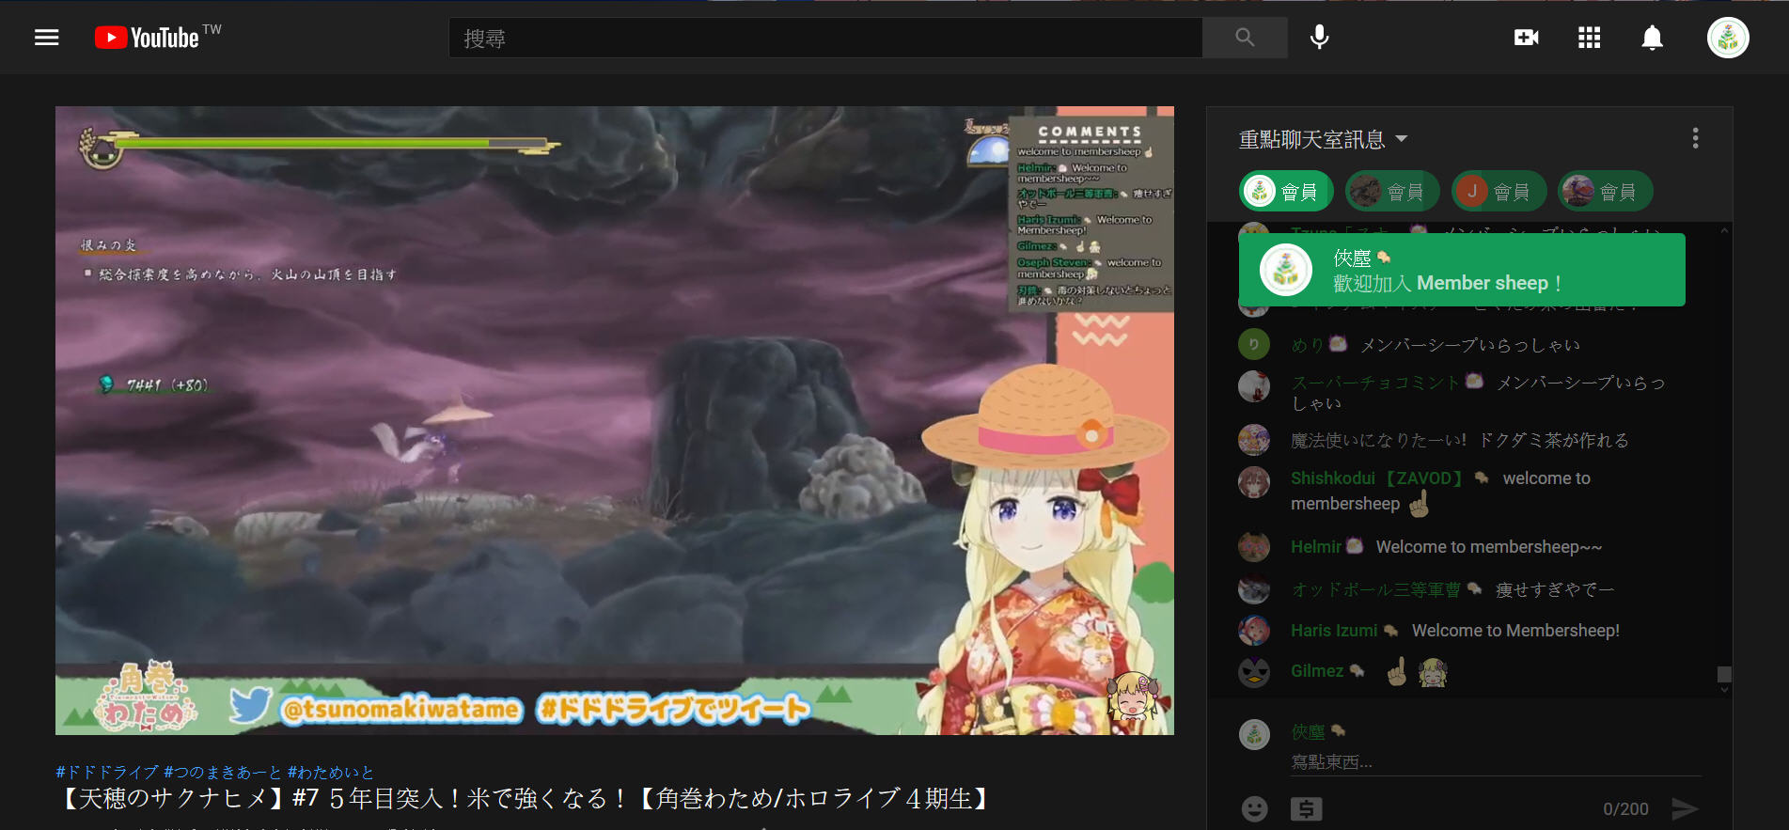The width and height of the screenshot is (1789, 830).
Task: Click the 俠塵 name above chat input
Action: 1308,731
